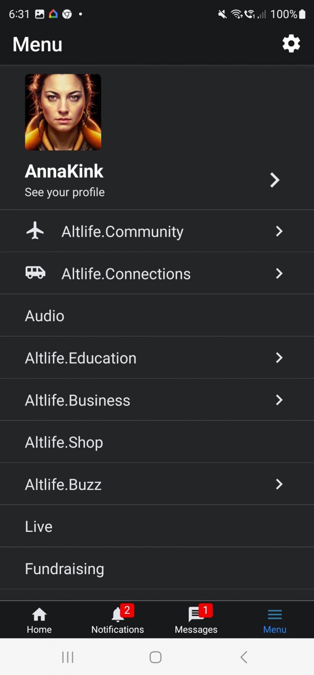The width and height of the screenshot is (314, 675).
Task: Open the Audio menu item
Action: pyautogui.click(x=45, y=316)
